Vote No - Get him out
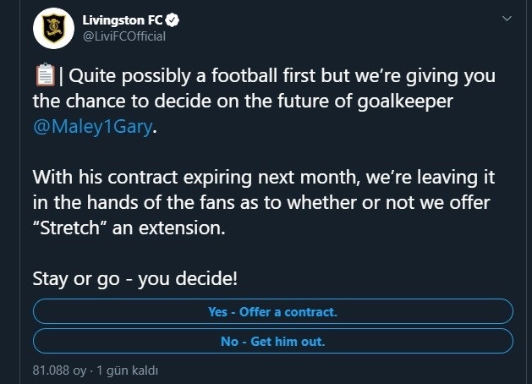This screenshot has height=384, width=532. [x=273, y=341]
